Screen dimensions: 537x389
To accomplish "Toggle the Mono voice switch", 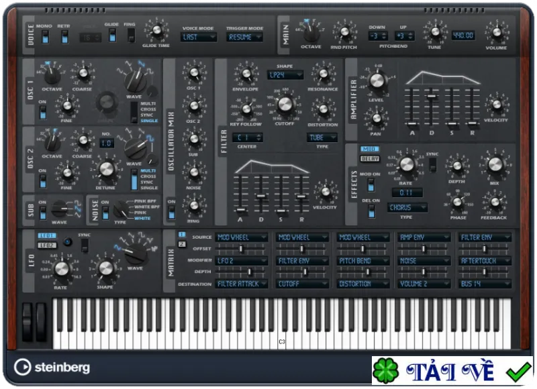I will click(x=45, y=36).
